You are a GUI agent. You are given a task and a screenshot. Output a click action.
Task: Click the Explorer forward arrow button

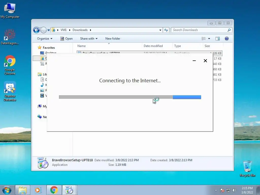43,30
